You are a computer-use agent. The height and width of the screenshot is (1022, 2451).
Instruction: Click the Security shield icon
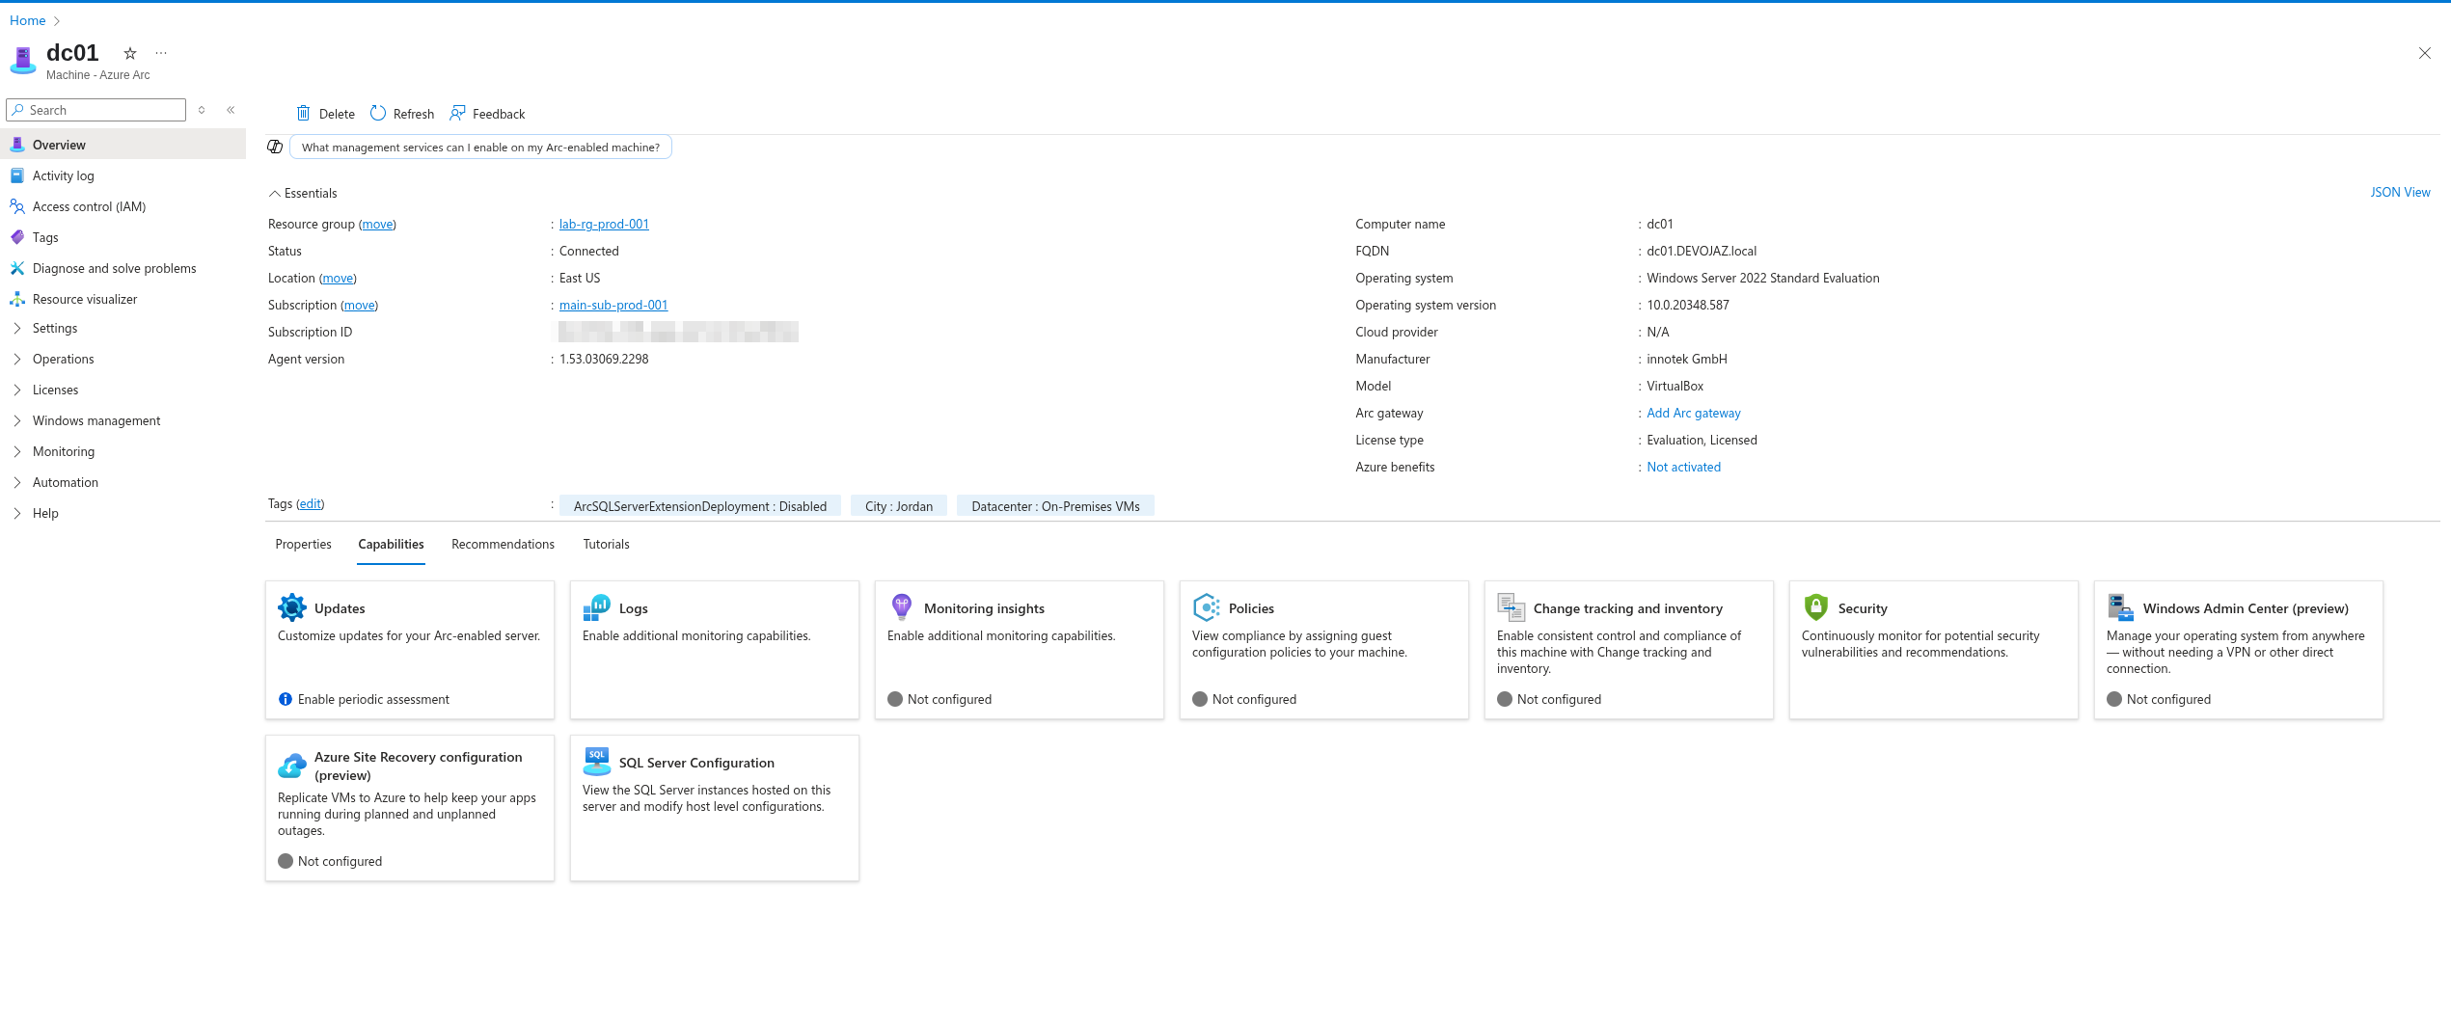tap(1816, 607)
